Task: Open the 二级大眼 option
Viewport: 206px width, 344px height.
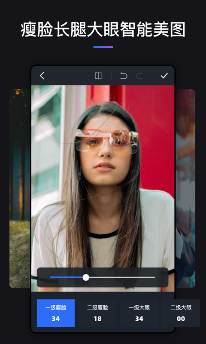Action: (x=181, y=313)
